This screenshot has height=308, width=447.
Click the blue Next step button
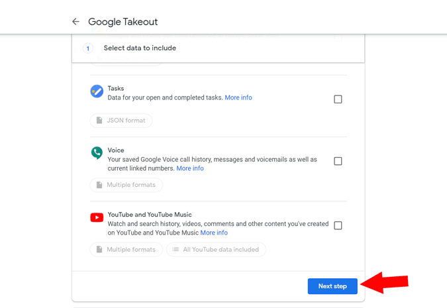(x=332, y=286)
